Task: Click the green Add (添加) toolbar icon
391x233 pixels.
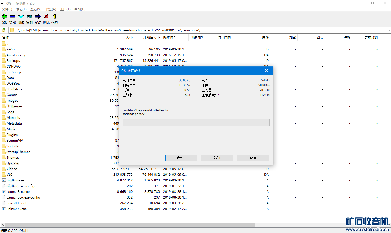Action: tap(4, 17)
